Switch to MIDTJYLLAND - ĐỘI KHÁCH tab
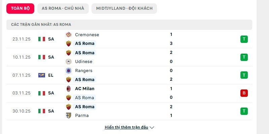 point(124,8)
